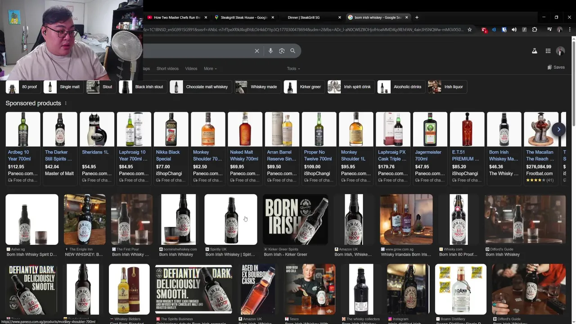Close the Steakgrill Steak House tab
This screenshot has height=324, width=576.
click(272, 18)
